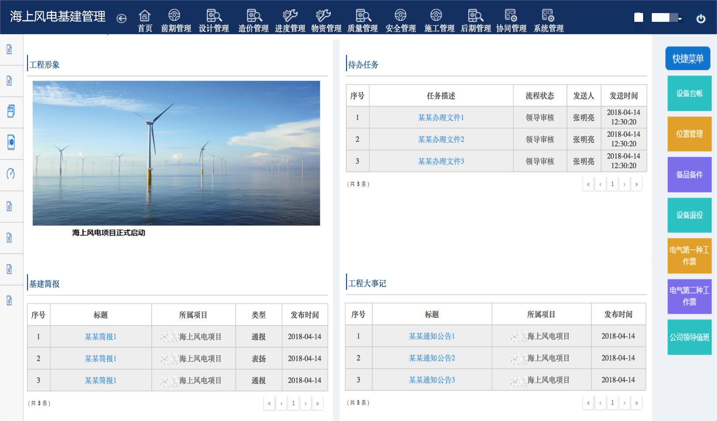The image size is (717, 421).
Task: Jump to last page in 基建简报
Action: [x=317, y=404]
